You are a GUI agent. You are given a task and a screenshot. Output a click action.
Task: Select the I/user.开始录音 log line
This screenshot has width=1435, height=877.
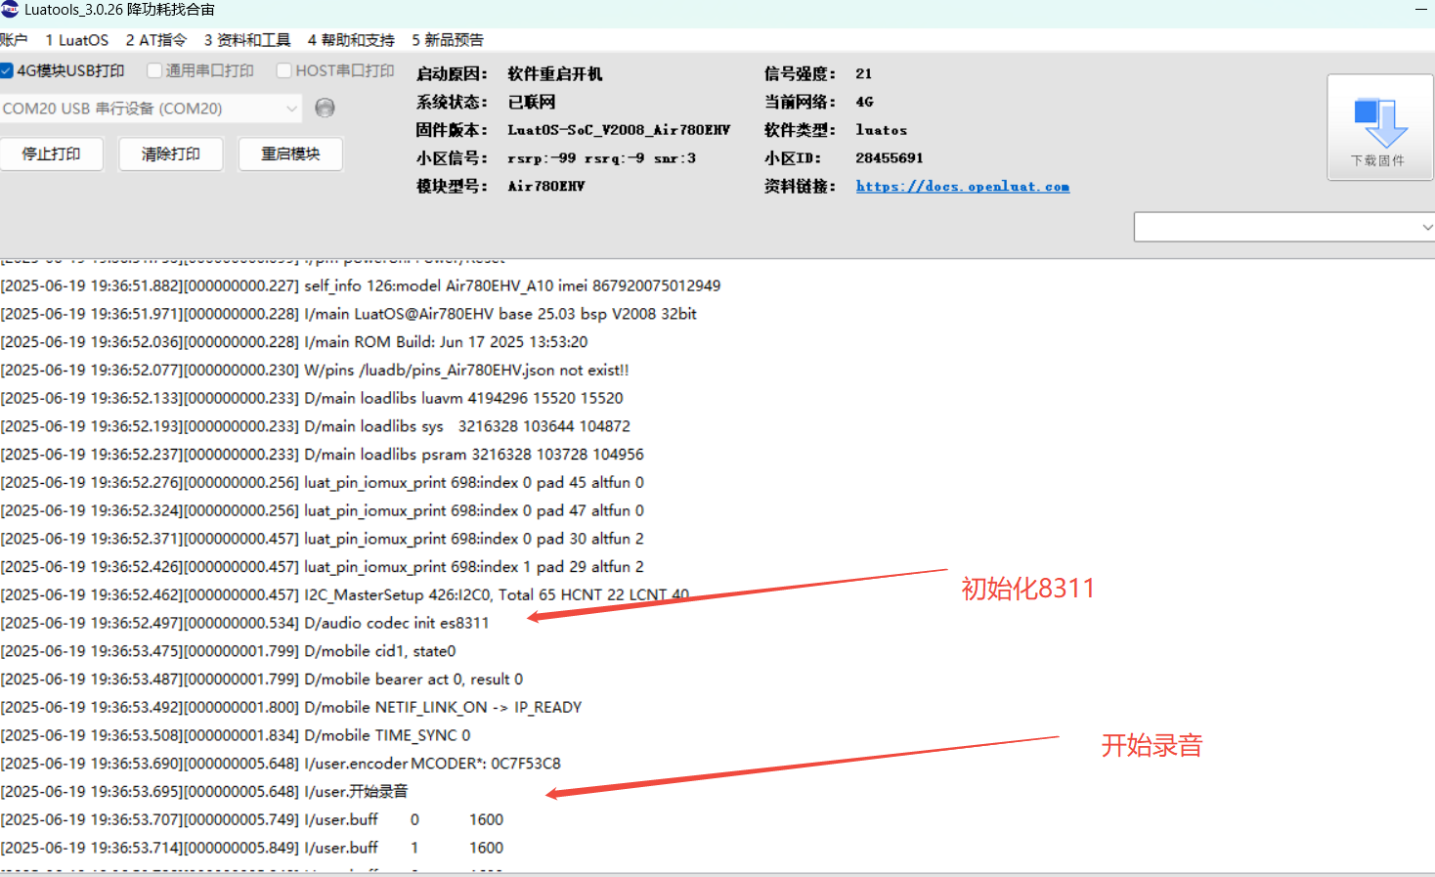(204, 791)
